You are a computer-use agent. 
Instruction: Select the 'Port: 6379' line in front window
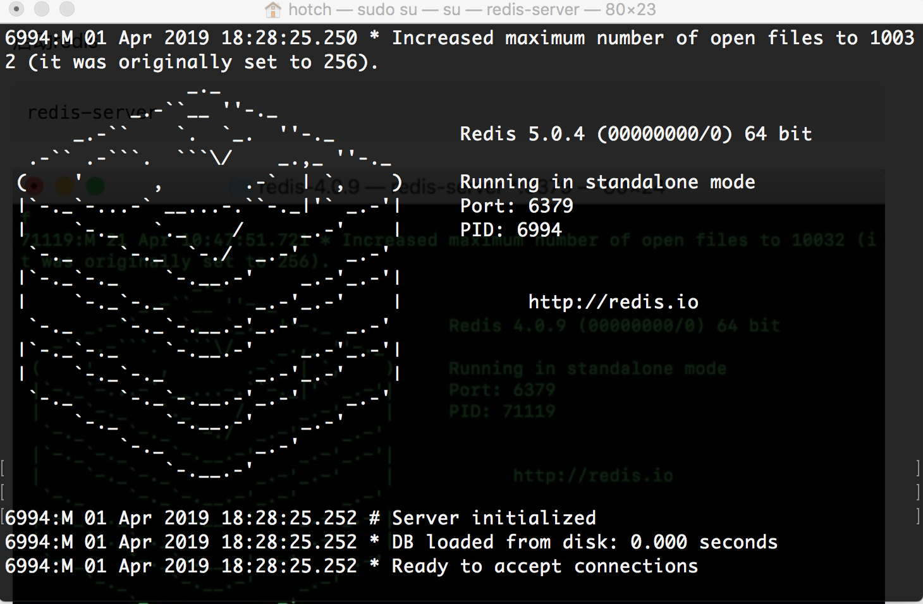pos(517,206)
